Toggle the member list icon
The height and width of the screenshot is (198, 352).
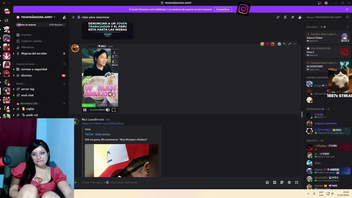pyautogui.click(x=300, y=17)
